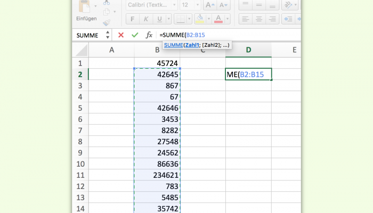
Task: Click cell containing 3453
Action: [157, 119]
